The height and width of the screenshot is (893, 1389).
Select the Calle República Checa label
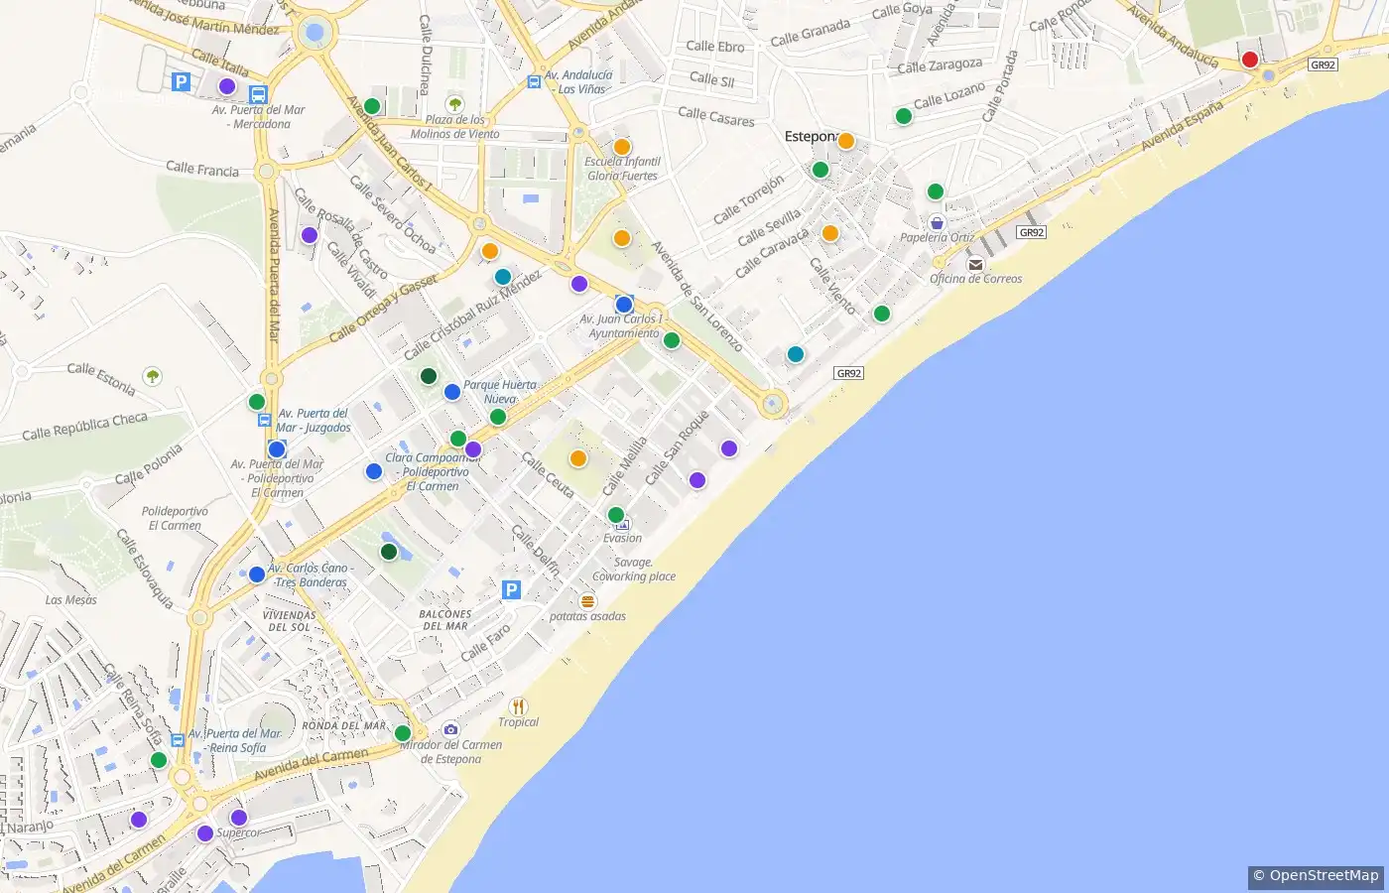[84, 427]
